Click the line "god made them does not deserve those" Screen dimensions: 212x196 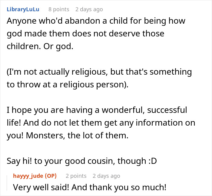pyautogui.click(x=85, y=33)
